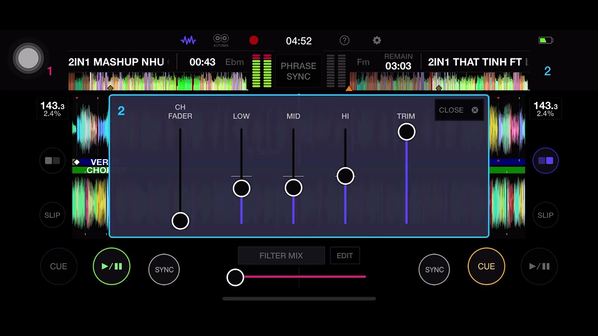Tap the floating assistive touch button

pyautogui.click(x=28, y=58)
